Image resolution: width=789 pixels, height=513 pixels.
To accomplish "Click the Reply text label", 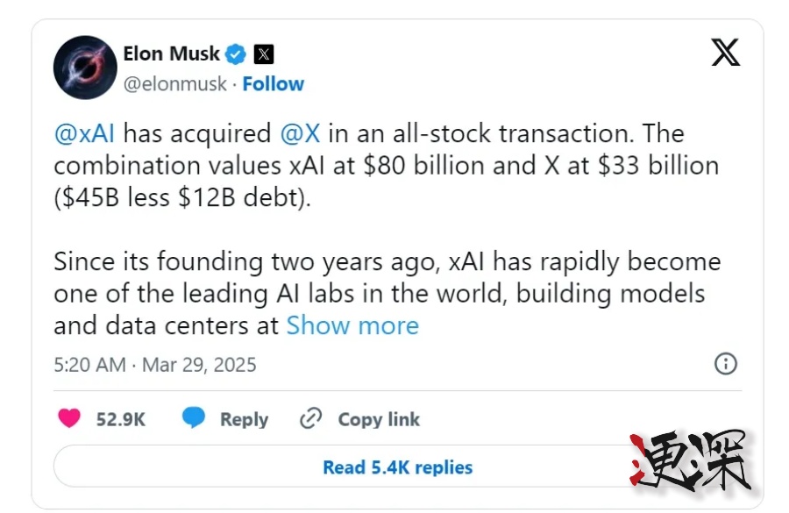I will pos(244,419).
